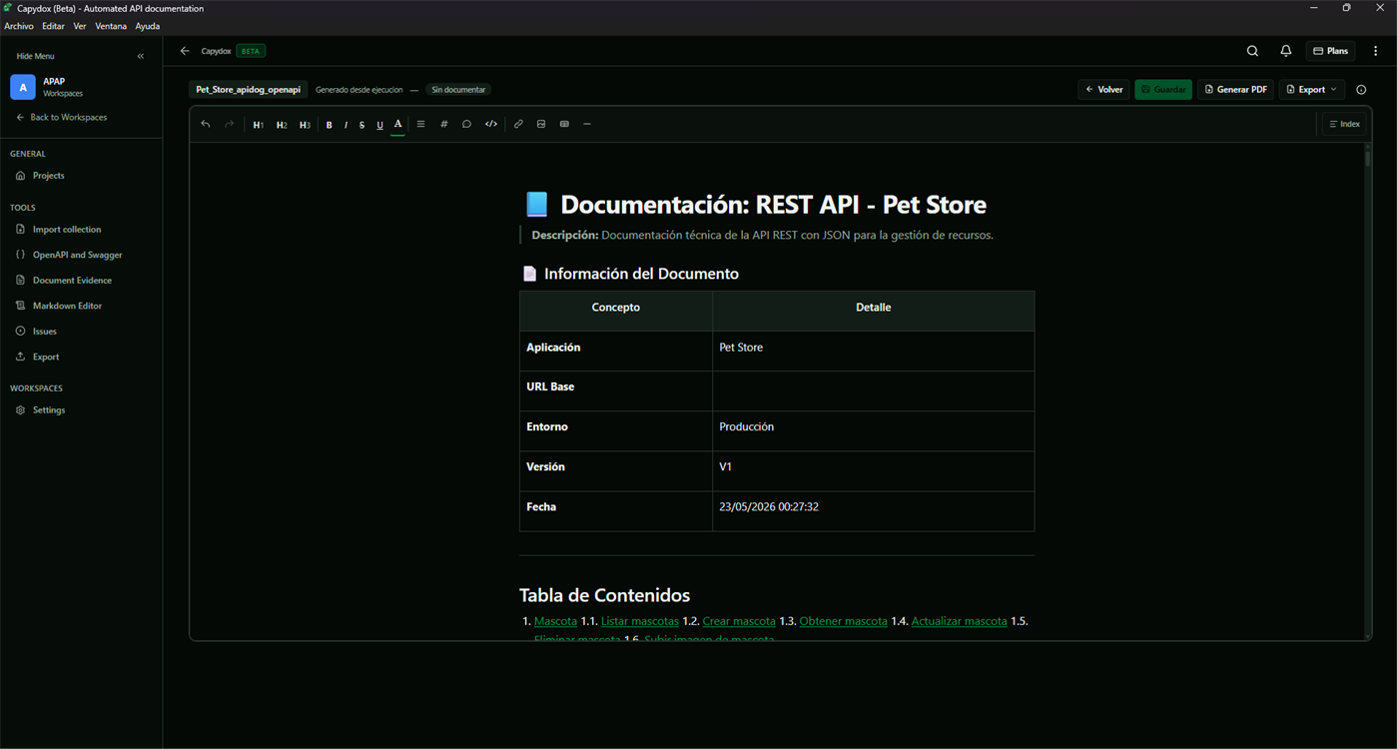1397x749 pixels.
Task: Follow the Obtener mascota link
Action: coord(843,621)
